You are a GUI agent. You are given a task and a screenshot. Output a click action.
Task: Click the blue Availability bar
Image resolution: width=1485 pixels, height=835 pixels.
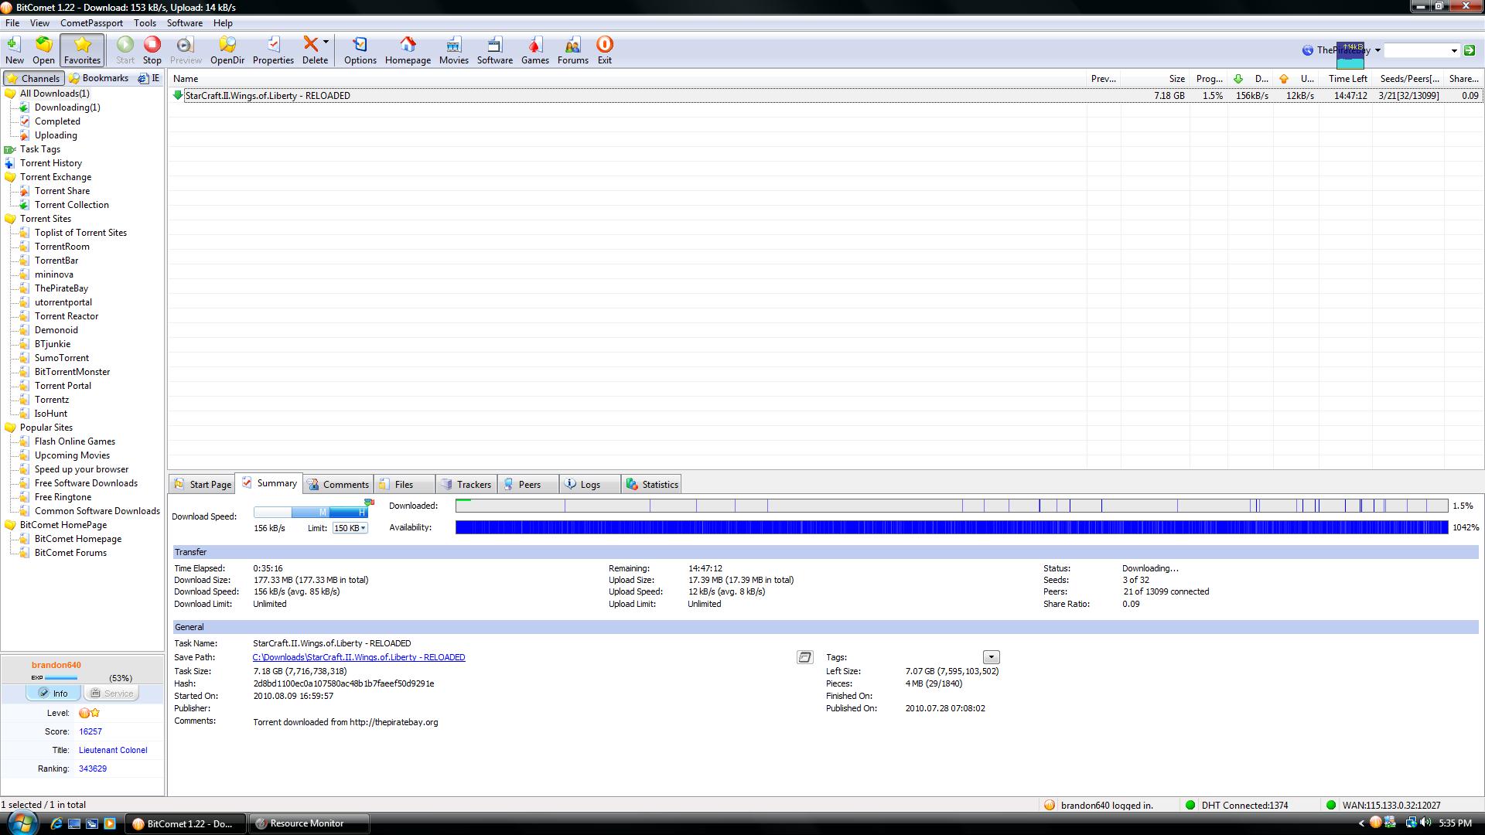pyautogui.click(x=951, y=527)
